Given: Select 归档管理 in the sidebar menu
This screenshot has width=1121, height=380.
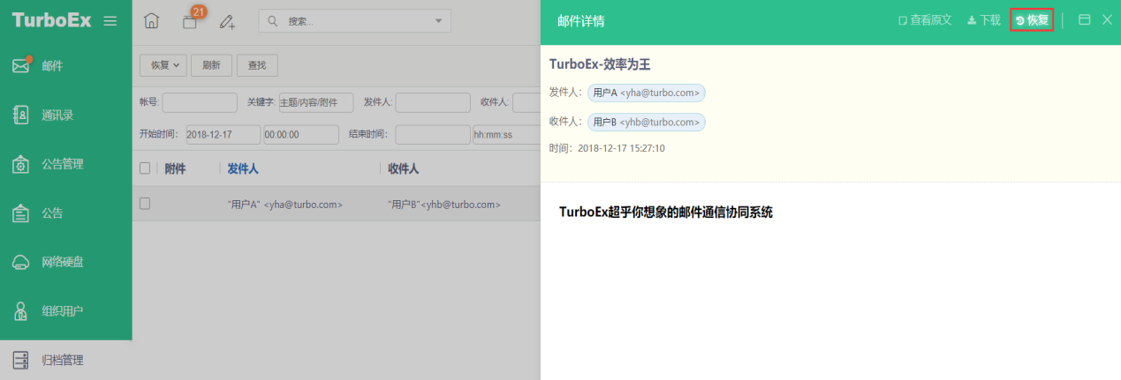Looking at the screenshot, I should (x=66, y=360).
